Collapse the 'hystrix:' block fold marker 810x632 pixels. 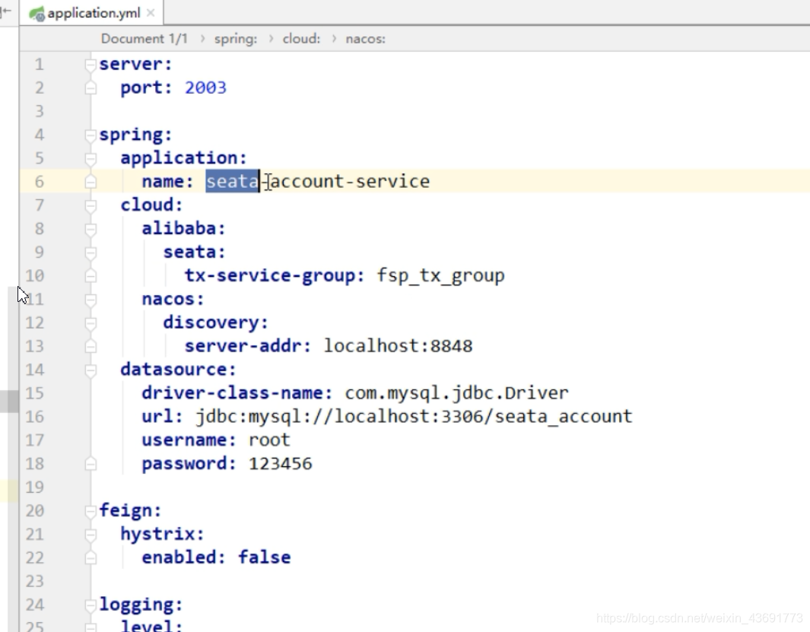coord(91,535)
